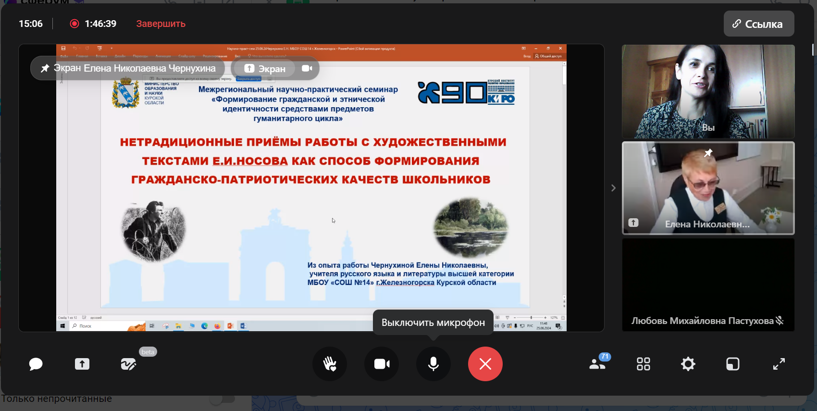817x411 pixels.
Task: Click Task View icon in shared taskbar
Action: 152,326
